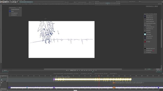Viewport: 163px width, 91px height.
Task: Select magnifier zoom tool in top toolbar
Action: tap(10, 2)
